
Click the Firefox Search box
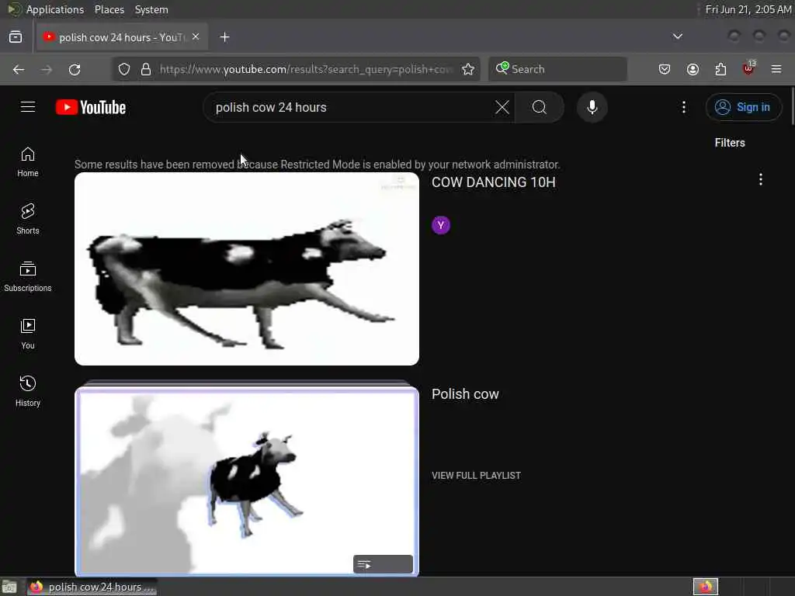pyautogui.click(x=557, y=69)
